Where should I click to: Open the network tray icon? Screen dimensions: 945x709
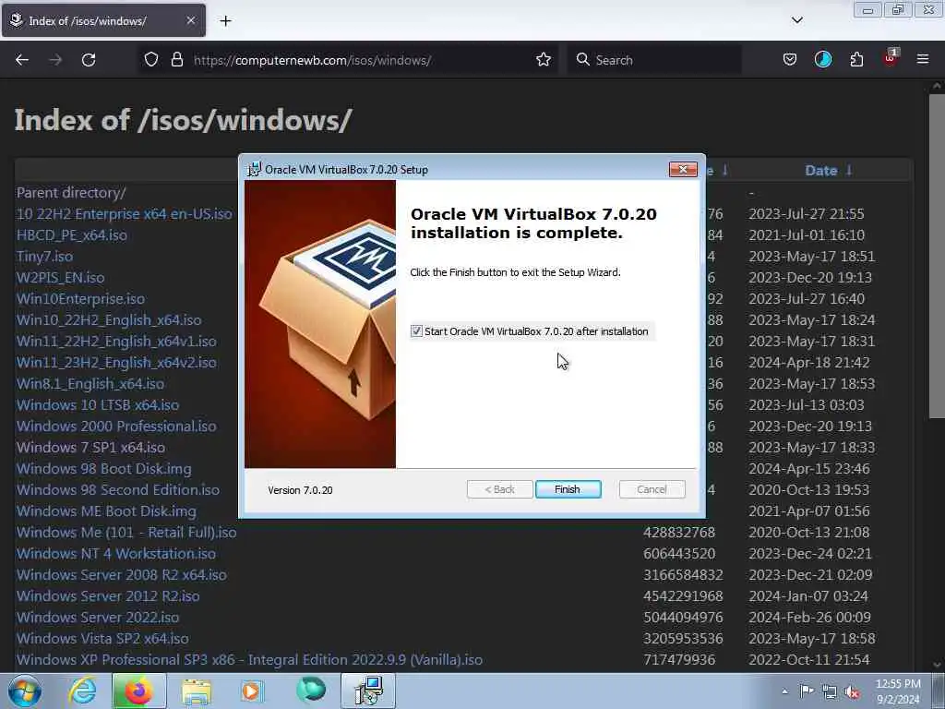830,692
